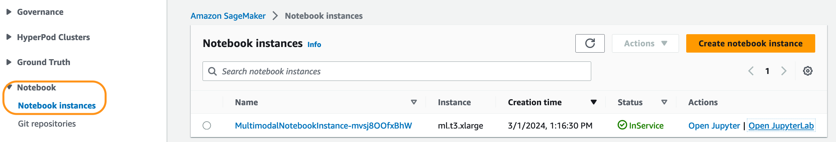Screen dimensions: 836x142
Task: Go to previous page arrow
Action: pyautogui.click(x=751, y=71)
